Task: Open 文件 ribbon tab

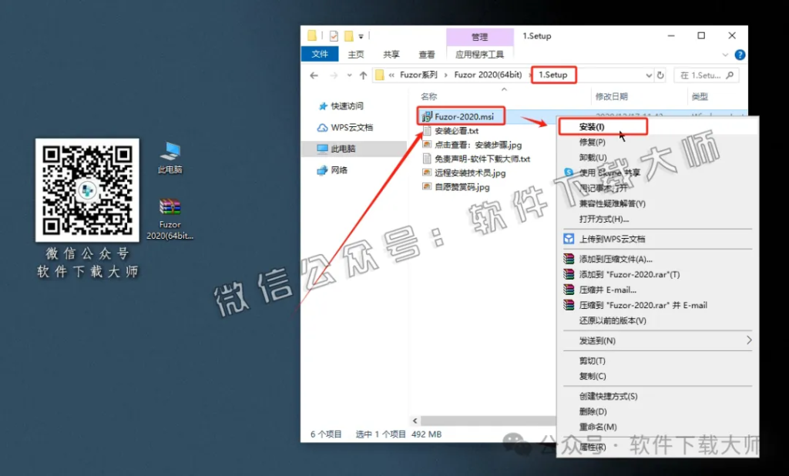Action: point(320,54)
